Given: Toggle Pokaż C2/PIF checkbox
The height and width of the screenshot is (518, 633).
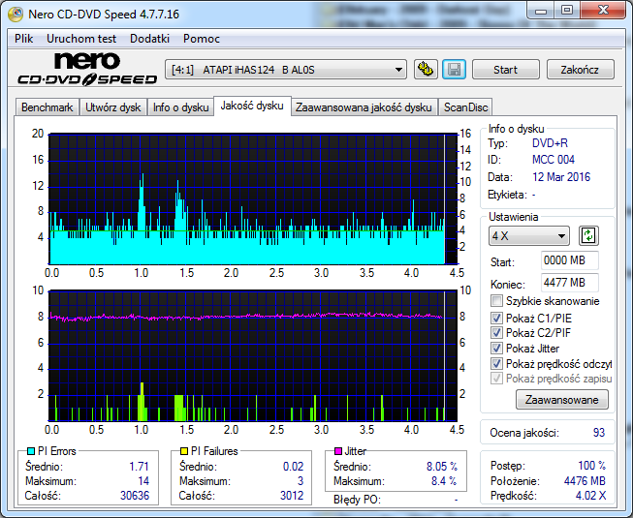Looking at the screenshot, I should [x=496, y=332].
